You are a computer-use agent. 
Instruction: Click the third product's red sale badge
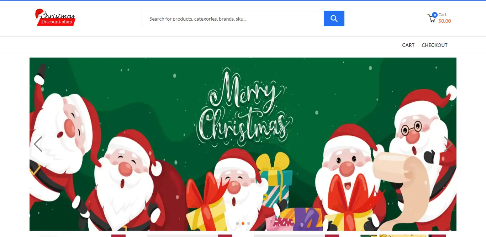point(332,236)
